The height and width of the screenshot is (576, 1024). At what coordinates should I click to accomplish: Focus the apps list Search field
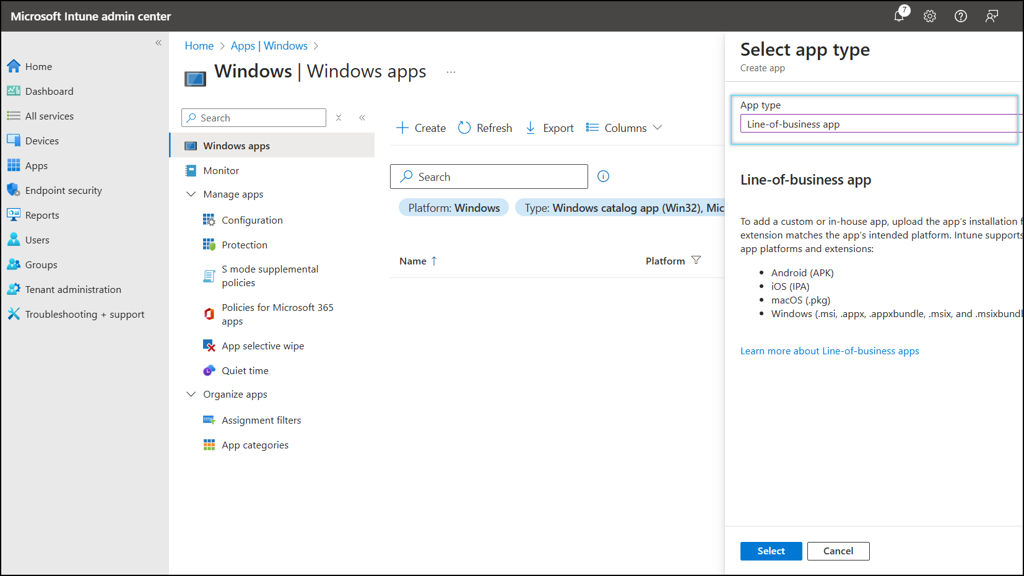click(489, 177)
